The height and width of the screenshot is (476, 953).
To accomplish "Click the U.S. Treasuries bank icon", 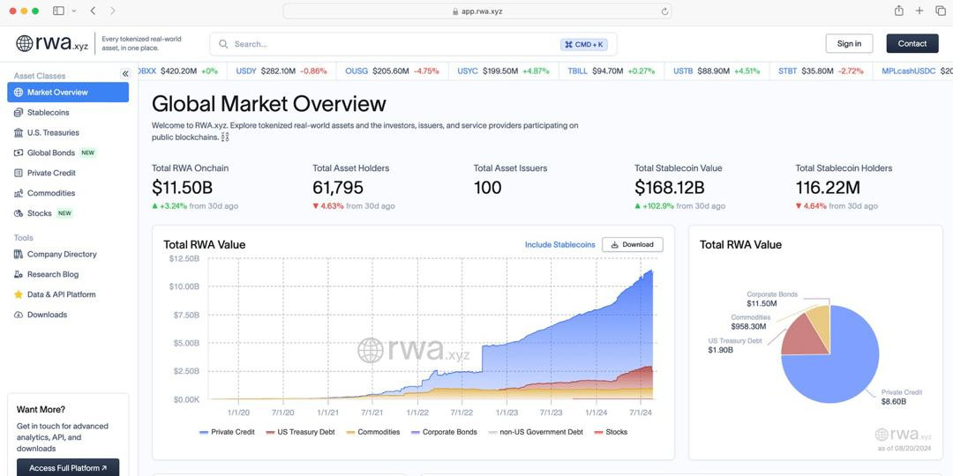I will 19,133.
